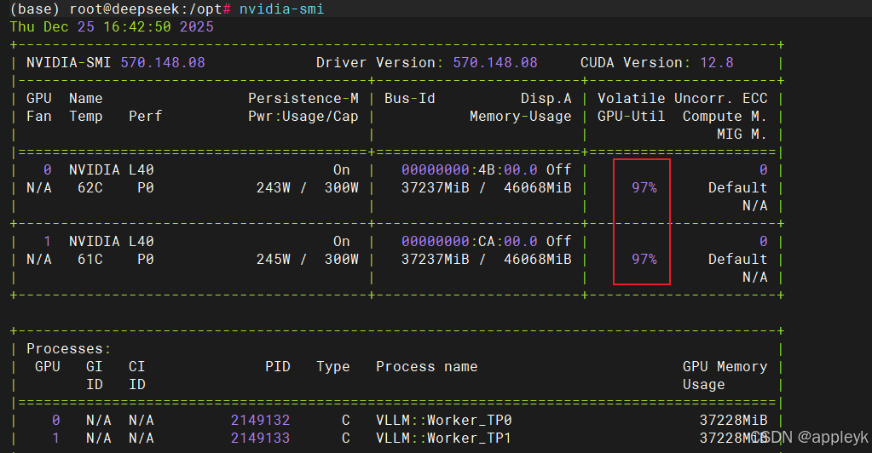Select process ID 2149132
872x453 pixels.
tap(260, 420)
